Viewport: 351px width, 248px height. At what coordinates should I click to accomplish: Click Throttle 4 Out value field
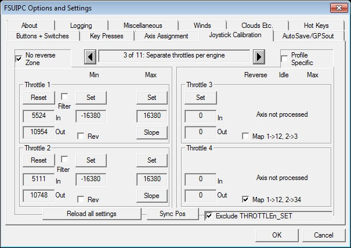201,195
